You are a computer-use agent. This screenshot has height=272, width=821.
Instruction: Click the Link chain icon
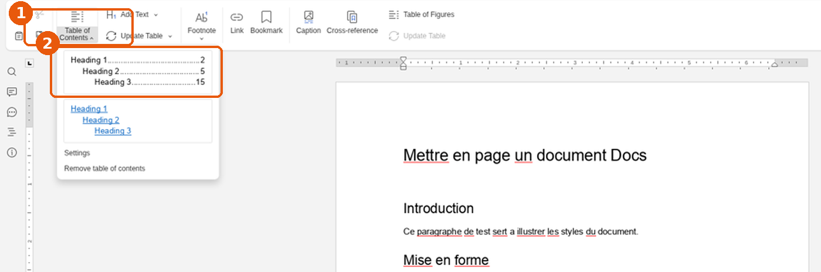click(237, 22)
